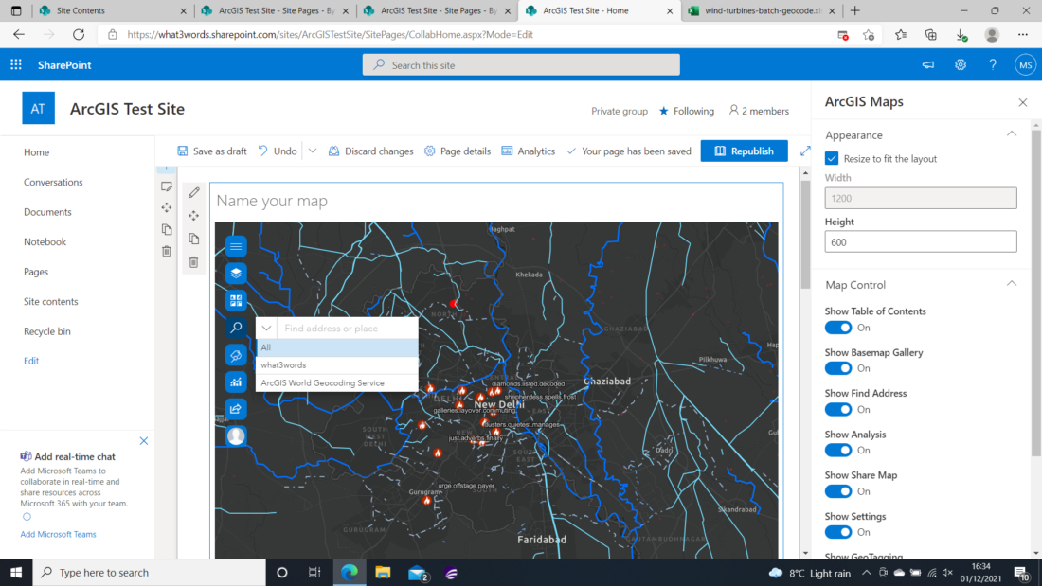Delete the section with trash icon
The height and width of the screenshot is (586, 1042).
[x=167, y=251]
